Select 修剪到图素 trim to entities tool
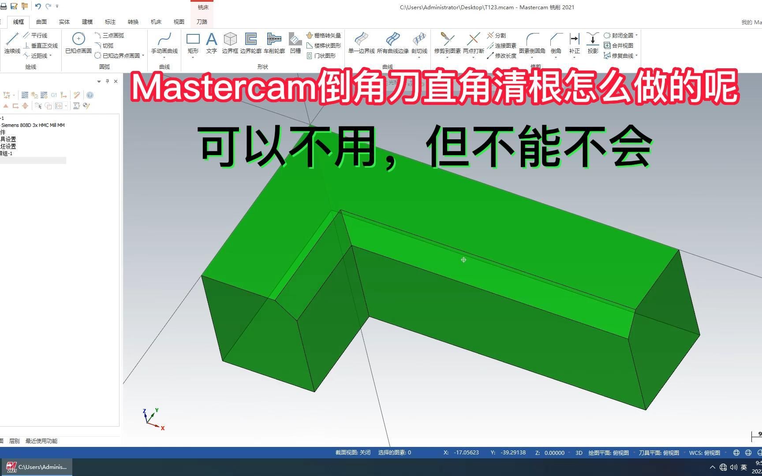 448,42
